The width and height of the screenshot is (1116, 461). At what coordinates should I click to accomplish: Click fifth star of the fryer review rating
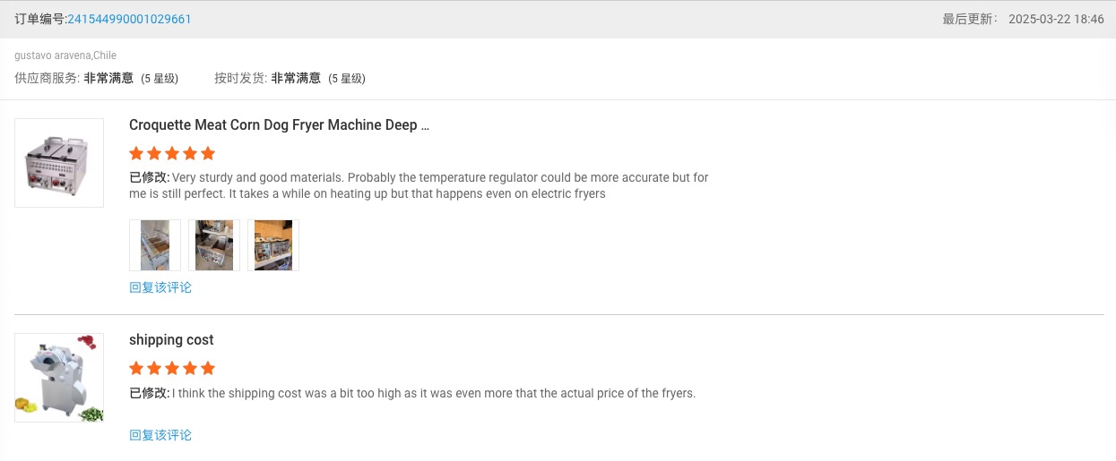[208, 153]
